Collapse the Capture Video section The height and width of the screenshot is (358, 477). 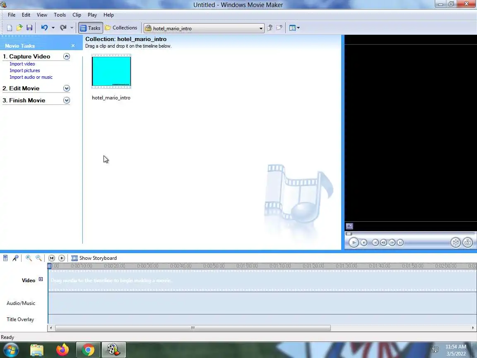tap(67, 56)
